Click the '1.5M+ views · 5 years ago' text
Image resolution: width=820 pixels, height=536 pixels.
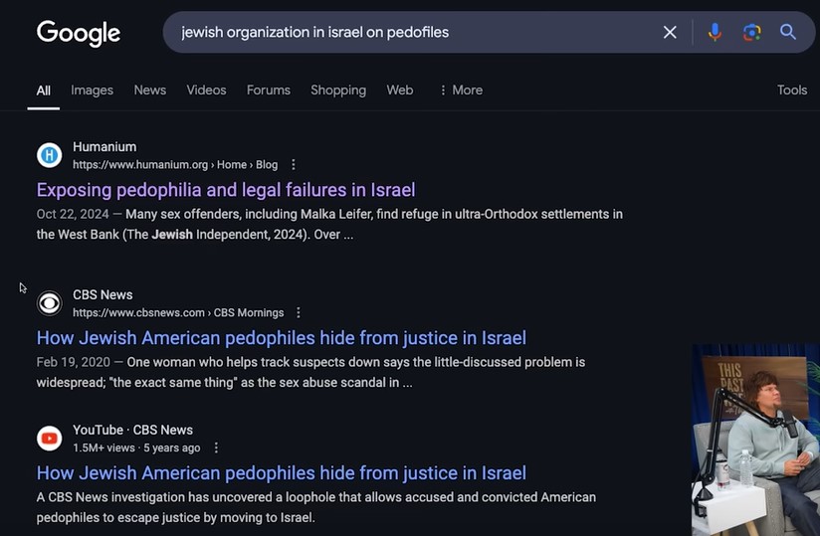(136, 447)
